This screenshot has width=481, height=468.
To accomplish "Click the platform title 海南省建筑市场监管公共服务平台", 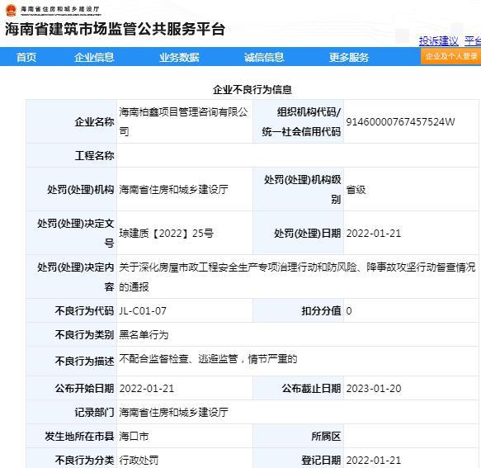I will pyautogui.click(x=116, y=29).
